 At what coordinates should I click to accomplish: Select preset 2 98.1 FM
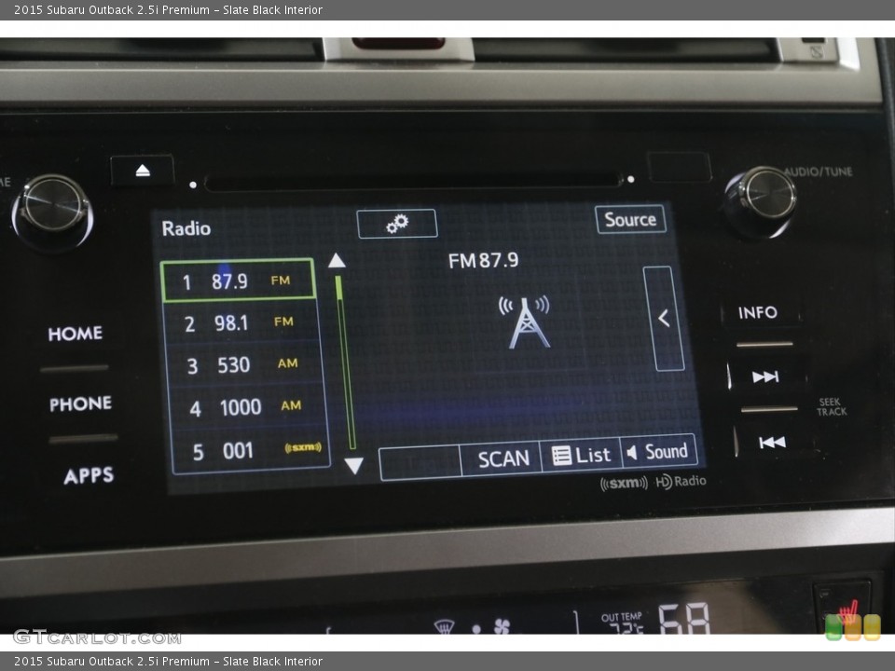(x=242, y=322)
